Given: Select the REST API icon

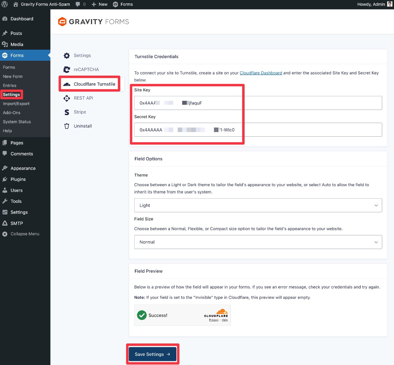Looking at the screenshot, I should 67,98.
